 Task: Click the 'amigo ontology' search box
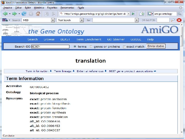tap(165, 14)
